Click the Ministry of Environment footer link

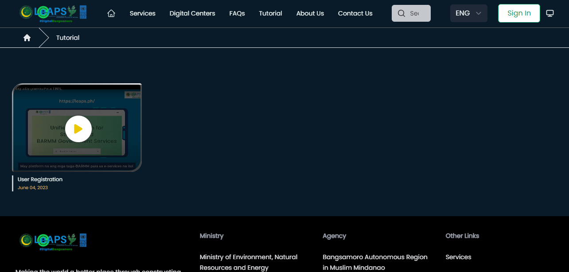click(x=249, y=262)
